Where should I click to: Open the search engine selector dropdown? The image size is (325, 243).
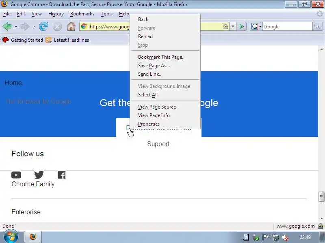tap(256, 26)
